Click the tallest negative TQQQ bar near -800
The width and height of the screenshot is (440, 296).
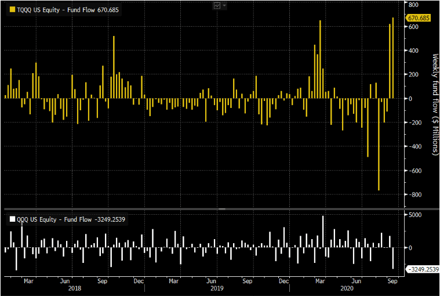point(379,145)
